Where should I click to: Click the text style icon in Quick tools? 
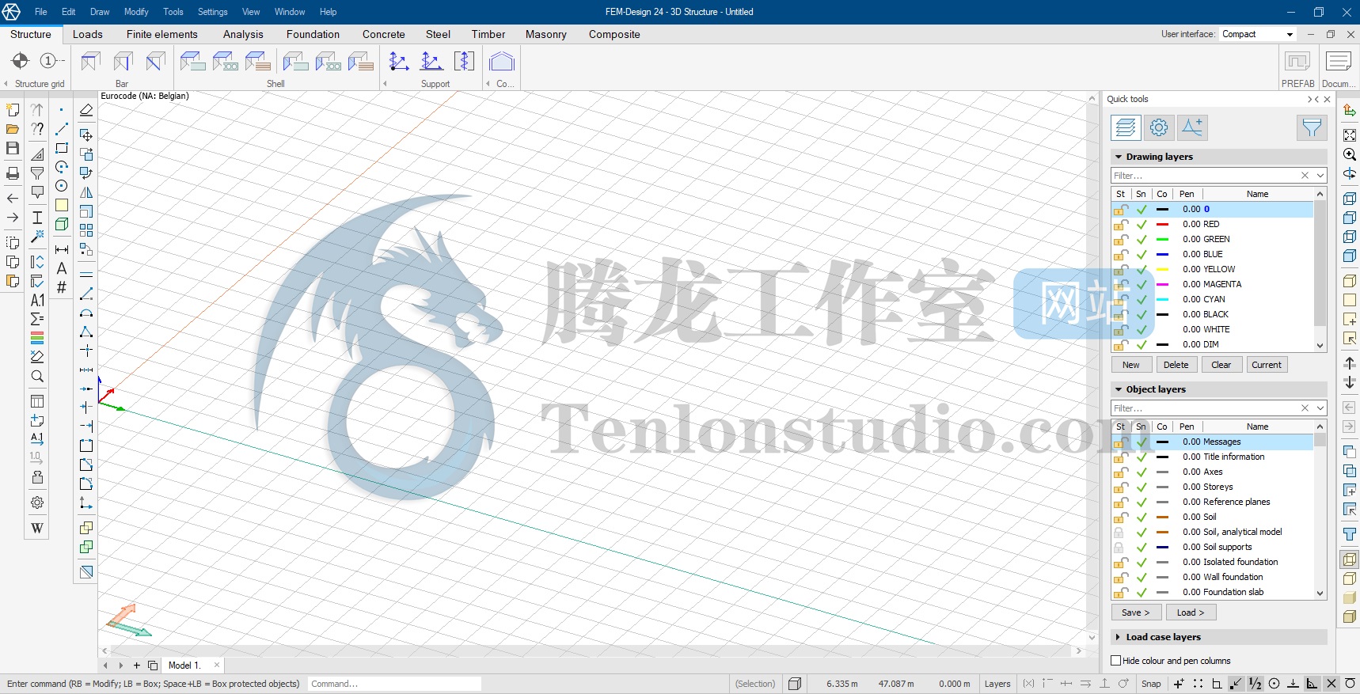coord(1192,127)
